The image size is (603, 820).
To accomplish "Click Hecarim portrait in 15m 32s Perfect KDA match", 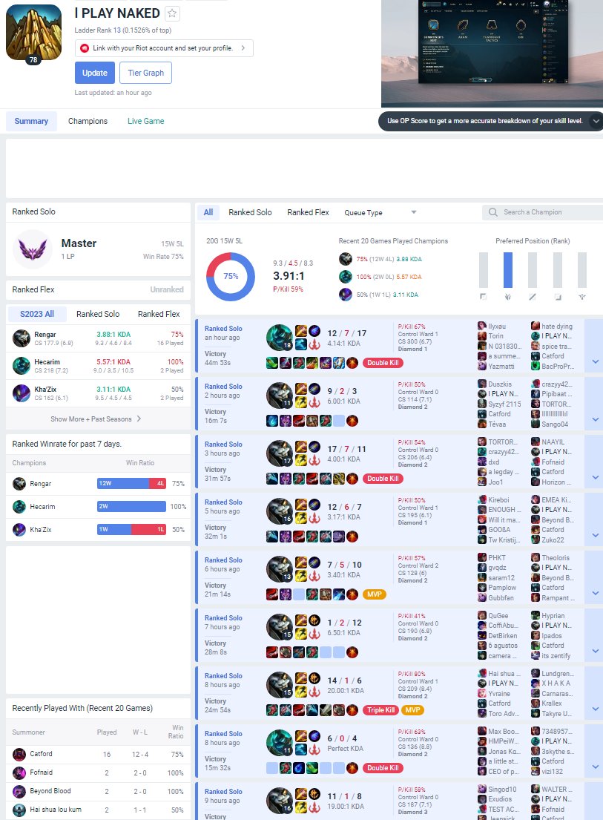I will click(x=279, y=743).
